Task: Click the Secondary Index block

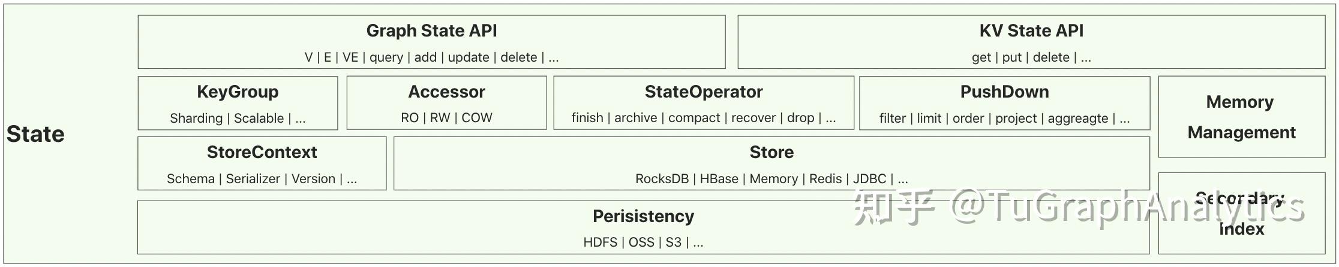Action: 1241,214
